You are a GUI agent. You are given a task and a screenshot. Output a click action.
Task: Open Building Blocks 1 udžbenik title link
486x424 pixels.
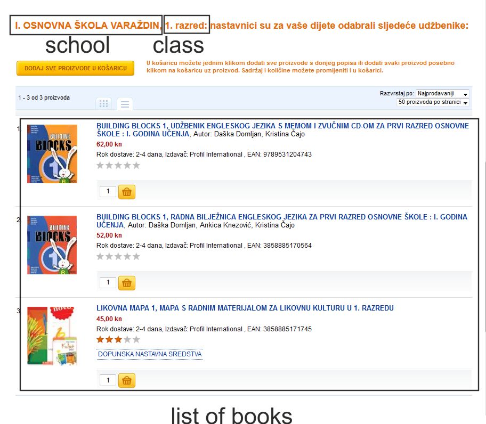pos(282,130)
